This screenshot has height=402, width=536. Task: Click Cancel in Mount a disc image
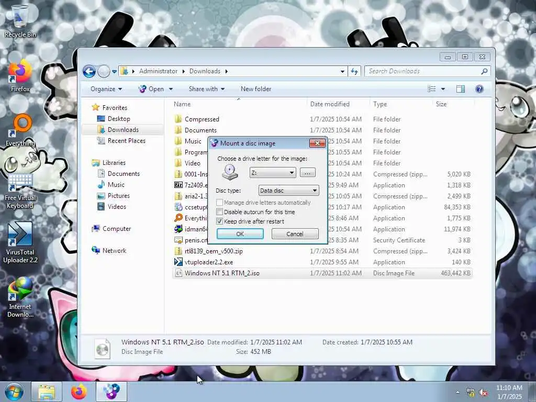(x=295, y=234)
